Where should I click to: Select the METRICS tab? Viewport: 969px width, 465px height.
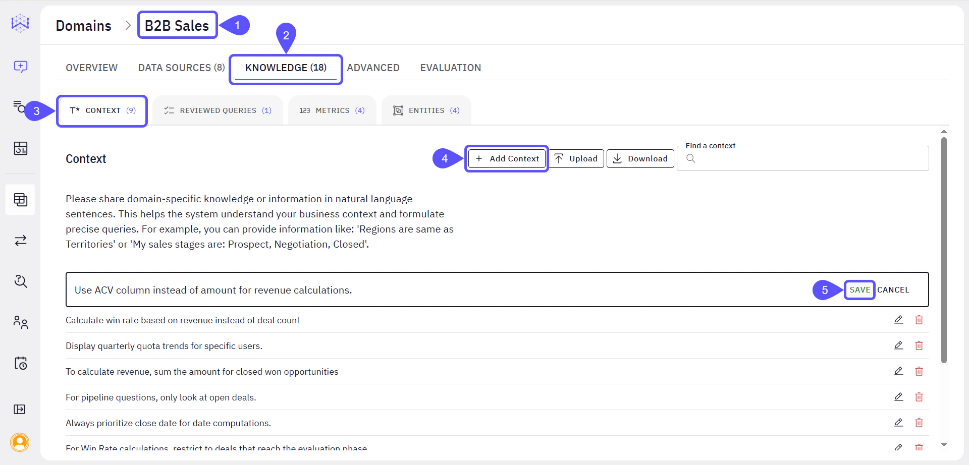click(332, 110)
